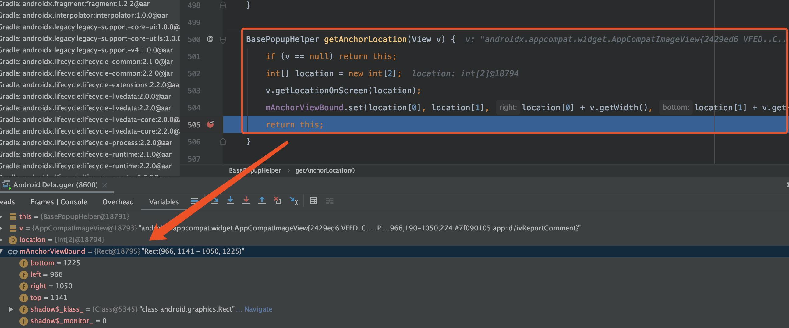Click the Step Into icon
Image resolution: width=789 pixels, height=328 pixels.
pos(230,201)
